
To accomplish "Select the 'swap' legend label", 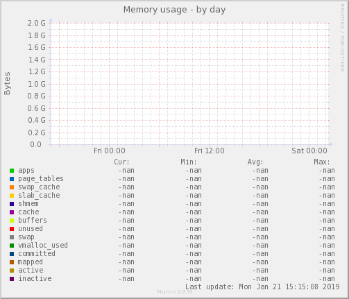I will point(26,237).
